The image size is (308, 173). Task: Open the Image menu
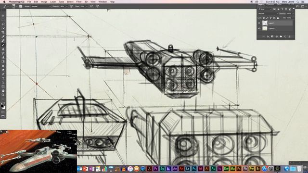(x=44, y=2)
